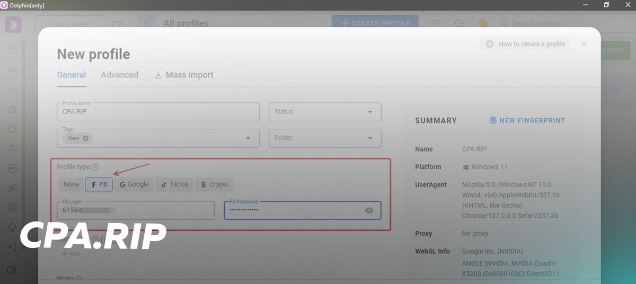The width and height of the screenshot is (636, 284).
Task: Open the Status dropdown
Action: point(325,112)
